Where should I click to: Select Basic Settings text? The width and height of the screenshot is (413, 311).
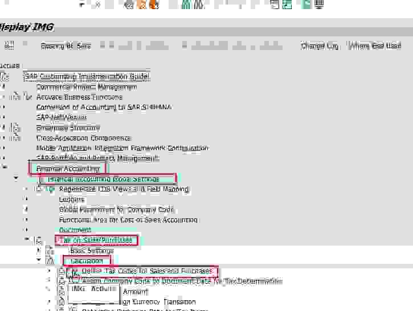(92, 251)
